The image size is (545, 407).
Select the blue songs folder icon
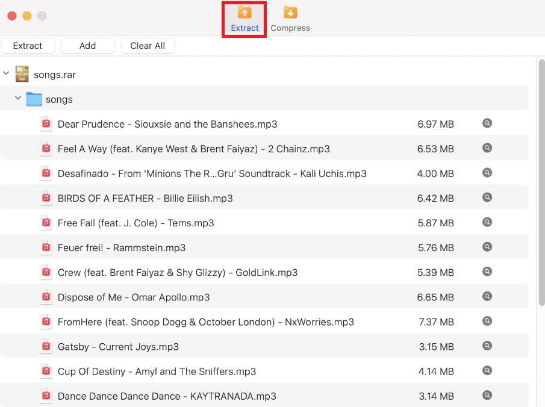(x=34, y=99)
